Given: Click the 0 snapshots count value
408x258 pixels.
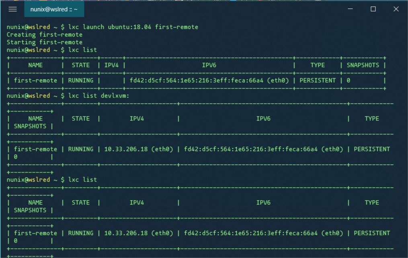Looking at the screenshot, I should click(348, 80).
